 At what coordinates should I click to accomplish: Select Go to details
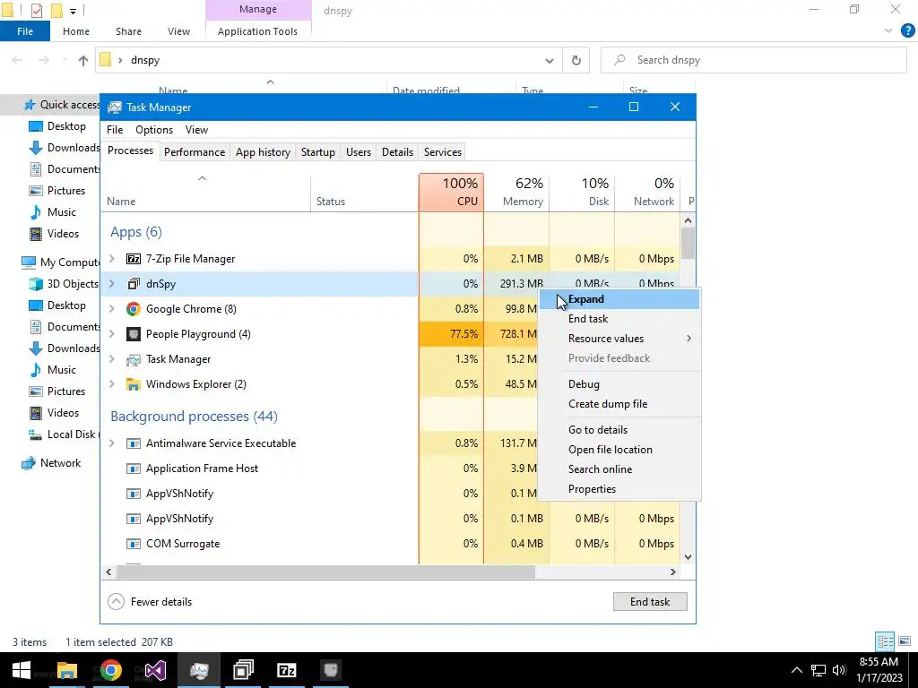pos(619,430)
